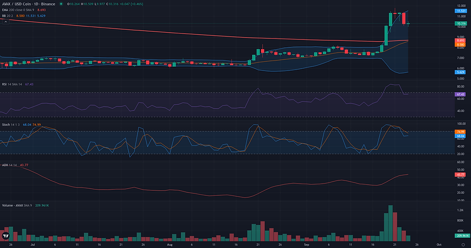
Task: Click the Oct date on the time axis
Action: [x=439, y=245]
